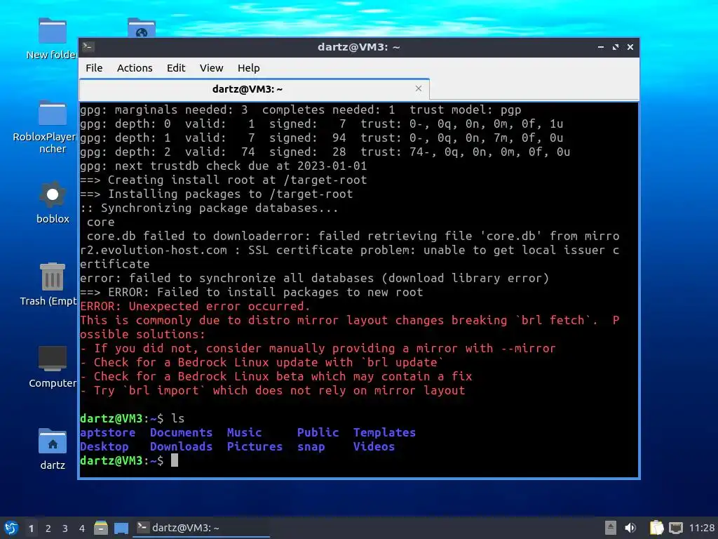Click the Downloads directory name

click(x=182, y=447)
